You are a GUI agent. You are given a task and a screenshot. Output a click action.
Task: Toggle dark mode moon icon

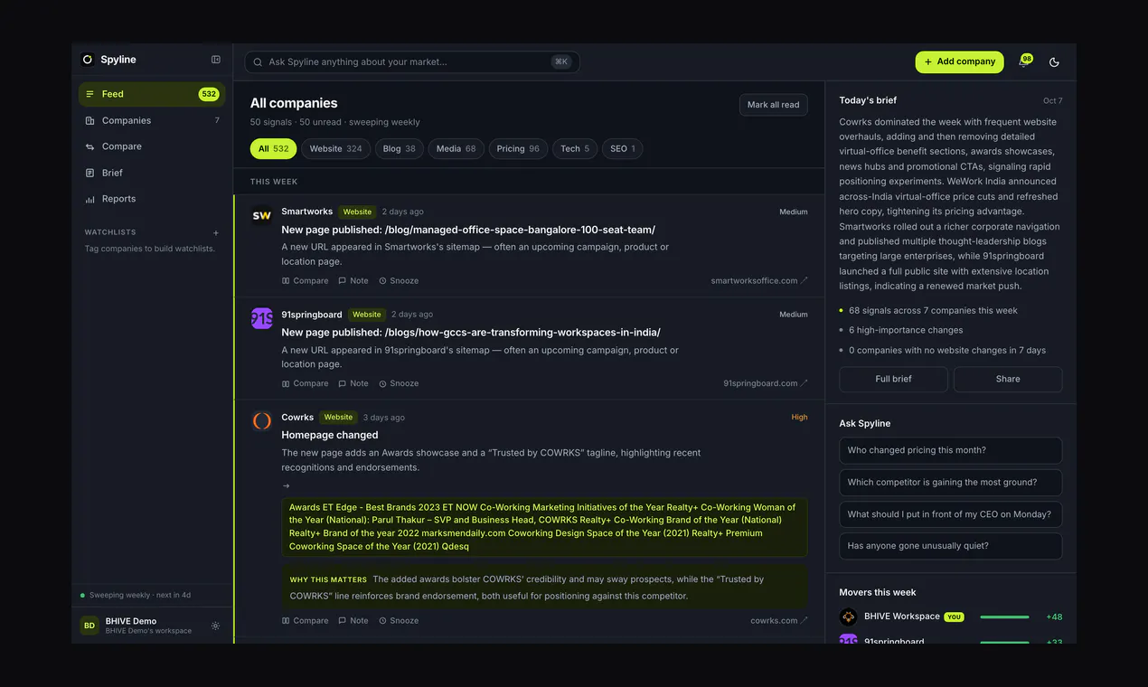(x=1054, y=62)
